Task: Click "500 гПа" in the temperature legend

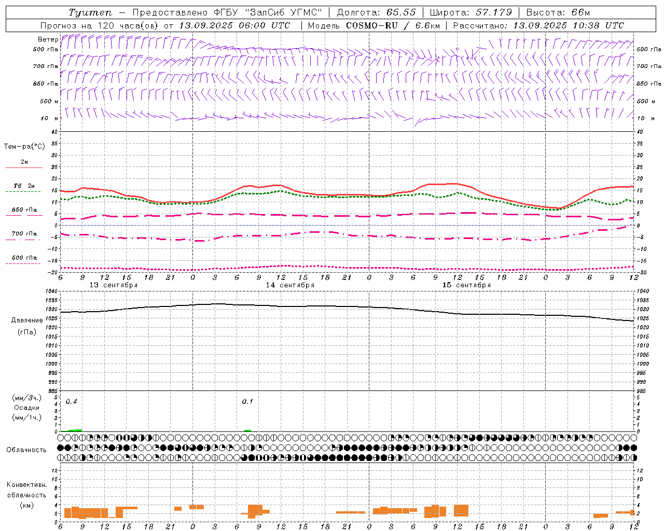Action: click(24, 258)
